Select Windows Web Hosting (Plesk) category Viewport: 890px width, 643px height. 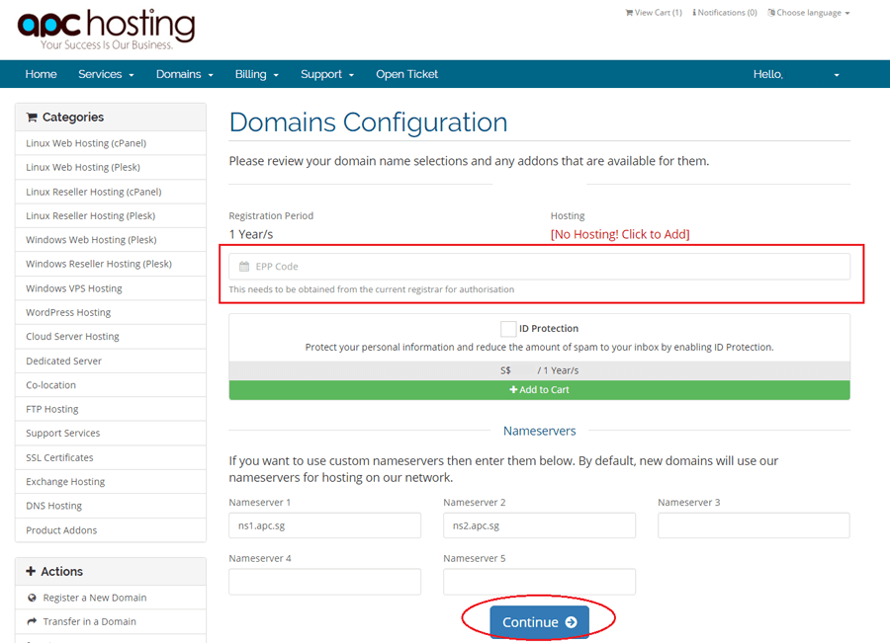[x=111, y=240]
